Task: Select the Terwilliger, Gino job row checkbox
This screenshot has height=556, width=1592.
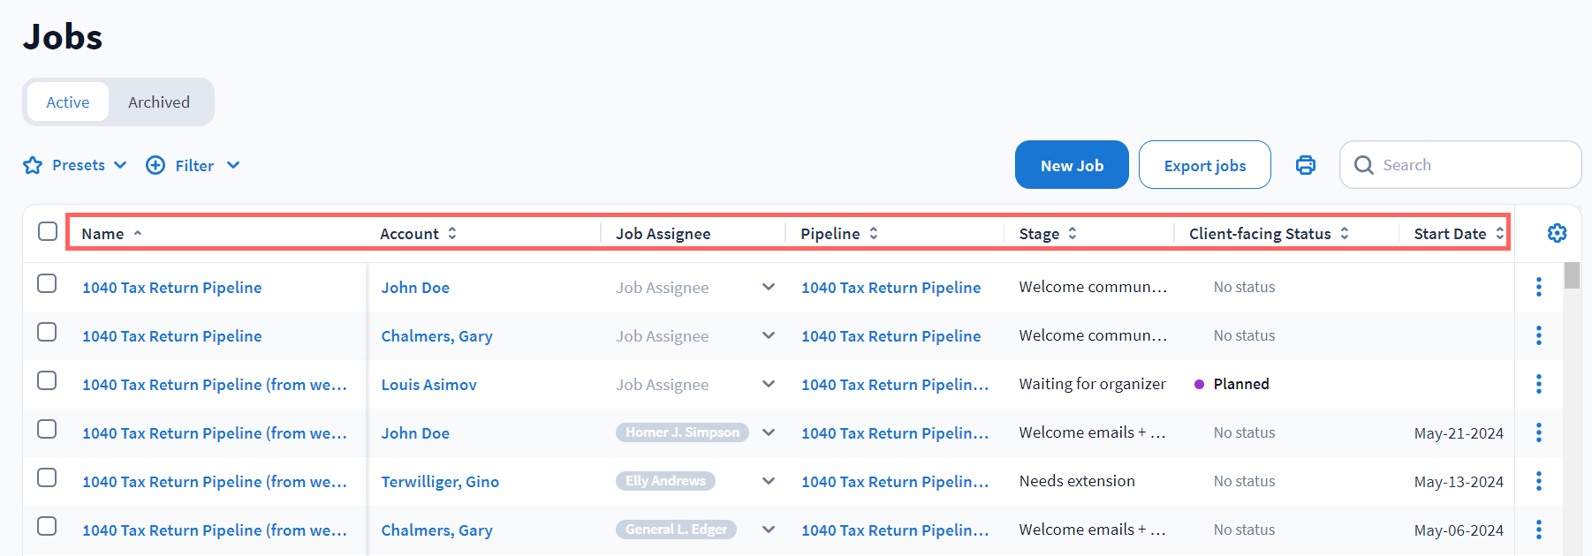Action: pos(47,477)
